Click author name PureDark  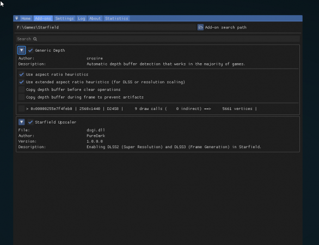tap(96, 136)
